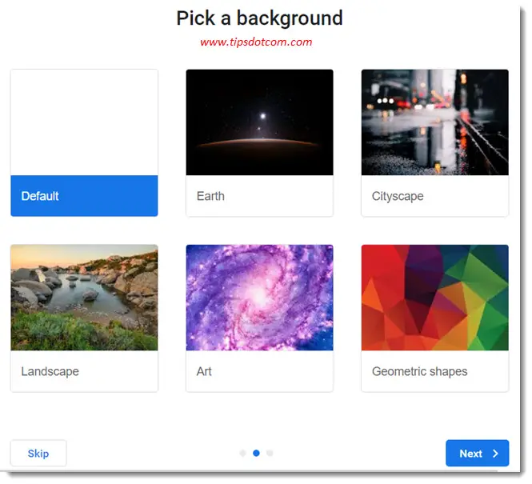Screen dimensions: 532x484
Task: Choose the Earth background thumbnail
Action: [259, 122]
